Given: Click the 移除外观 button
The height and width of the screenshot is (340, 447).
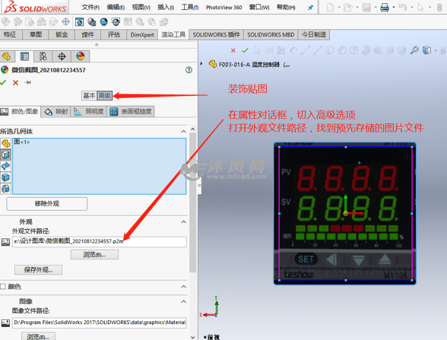Looking at the screenshot, I should [x=47, y=204].
